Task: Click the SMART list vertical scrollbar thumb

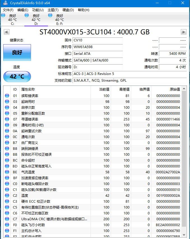Action: [x=184, y=159]
